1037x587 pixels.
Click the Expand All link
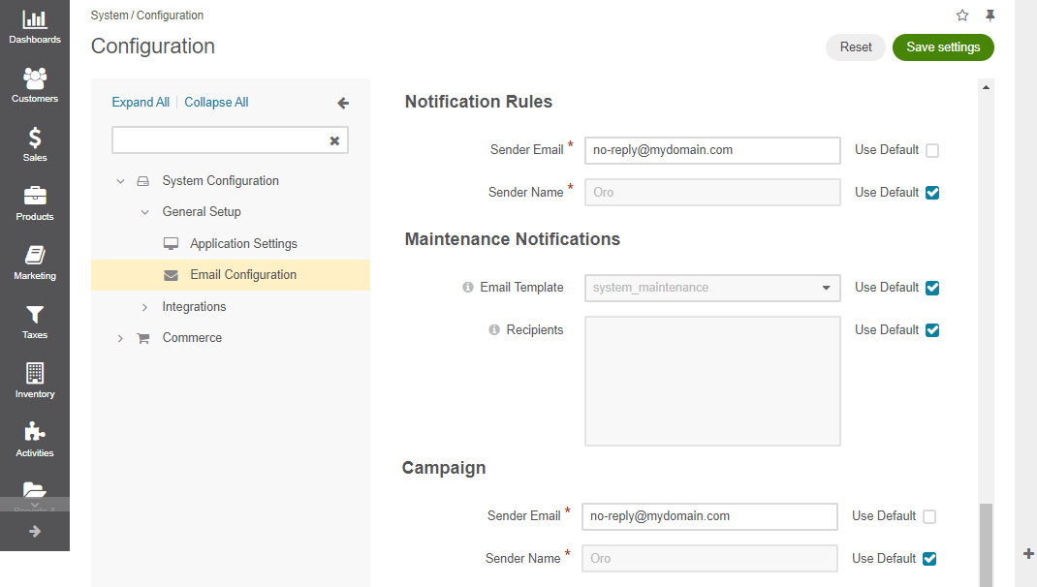click(x=141, y=103)
